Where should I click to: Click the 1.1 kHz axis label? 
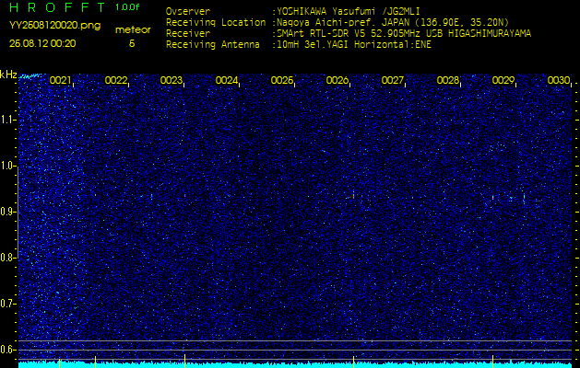click(x=7, y=120)
